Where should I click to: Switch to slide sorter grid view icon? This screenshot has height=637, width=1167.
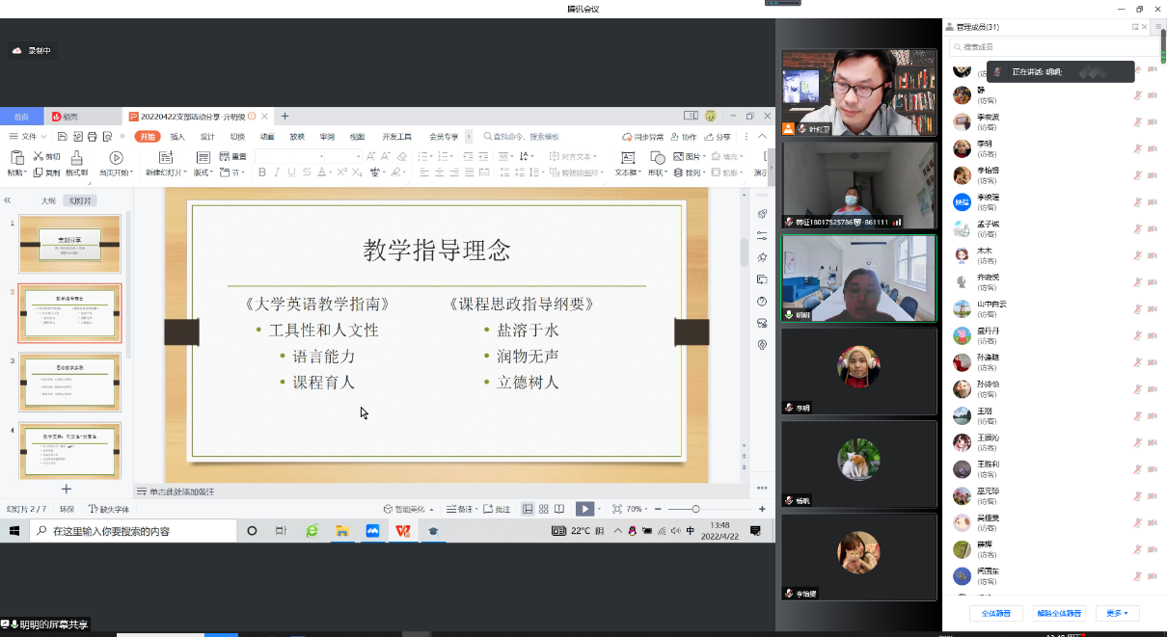click(544, 509)
